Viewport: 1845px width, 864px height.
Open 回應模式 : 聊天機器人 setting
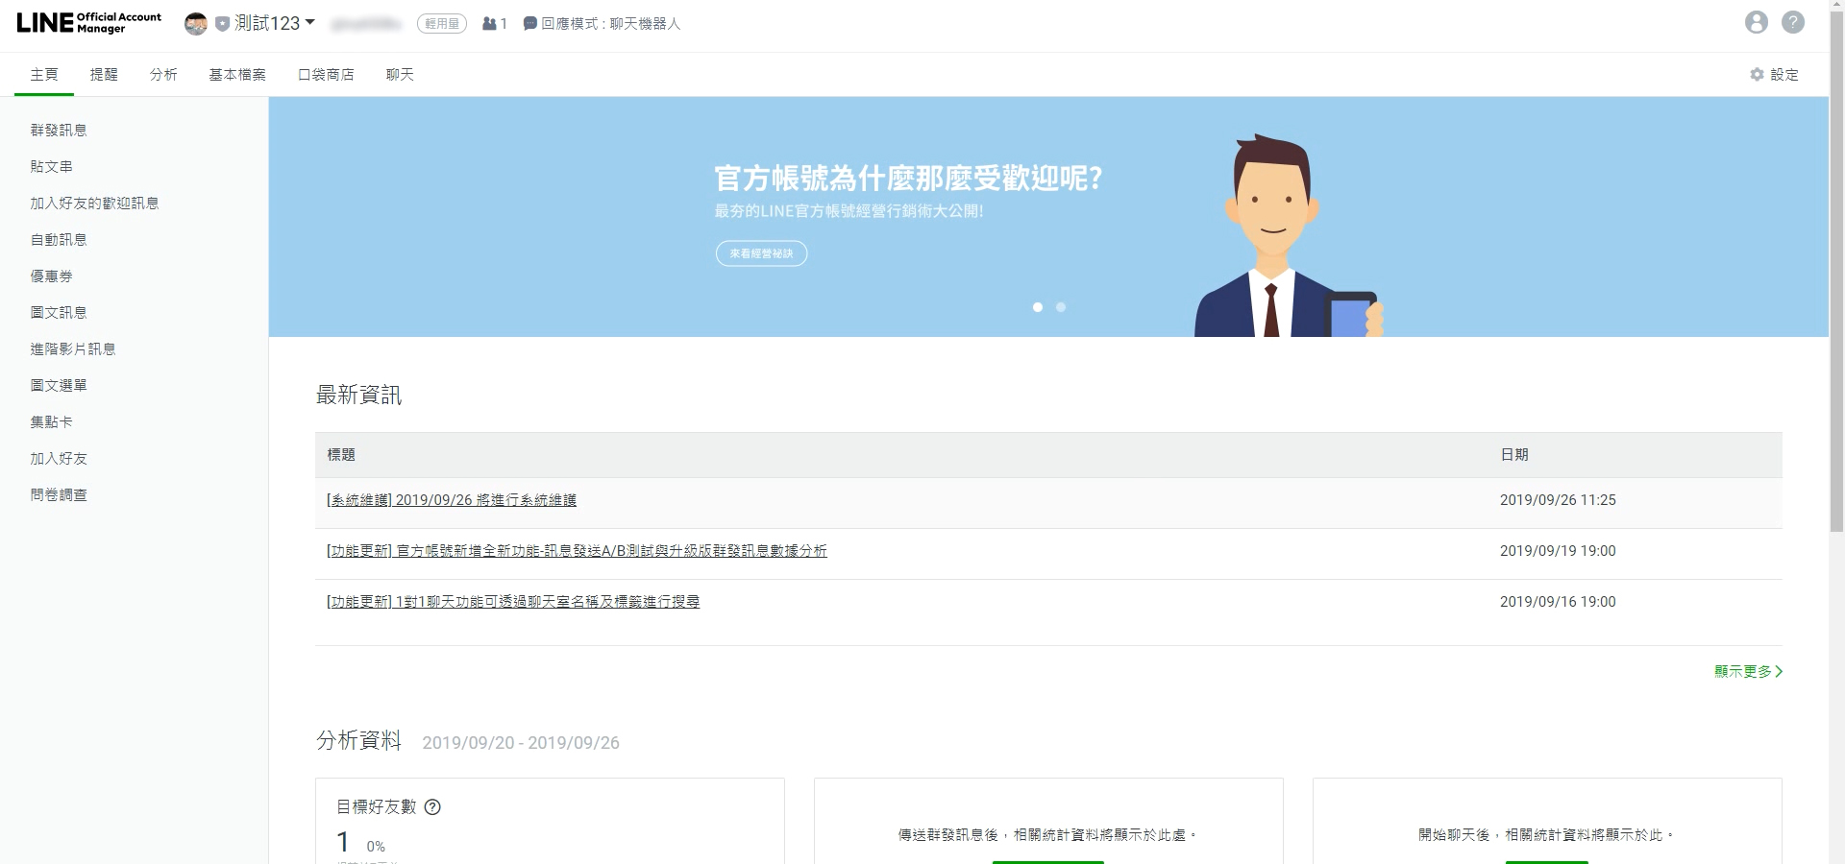[x=610, y=24]
